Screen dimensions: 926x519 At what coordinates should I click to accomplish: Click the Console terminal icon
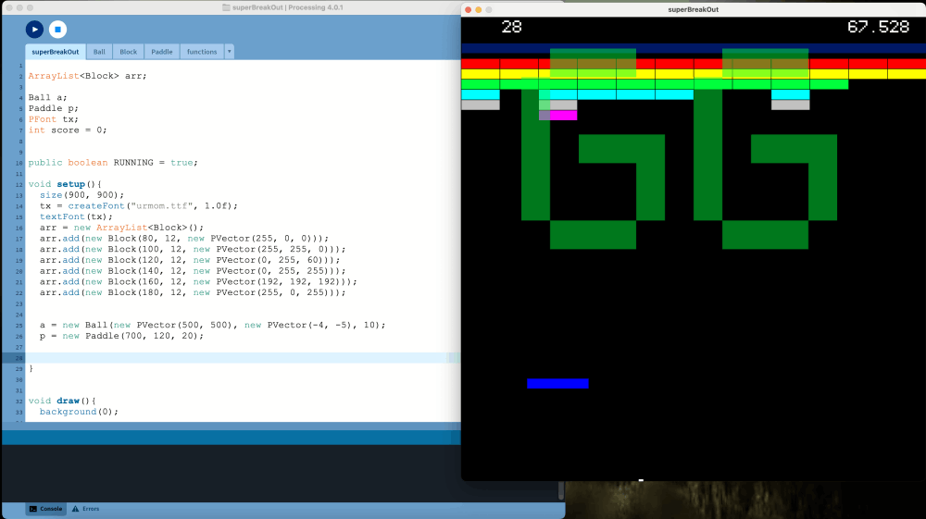click(33, 509)
